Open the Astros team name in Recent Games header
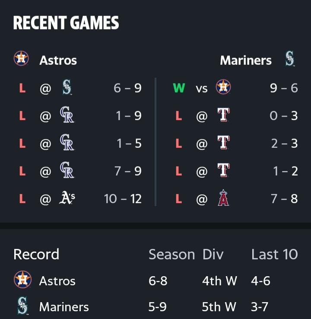Image resolution: width=311 pixels, height=319 pixels. 58,60
